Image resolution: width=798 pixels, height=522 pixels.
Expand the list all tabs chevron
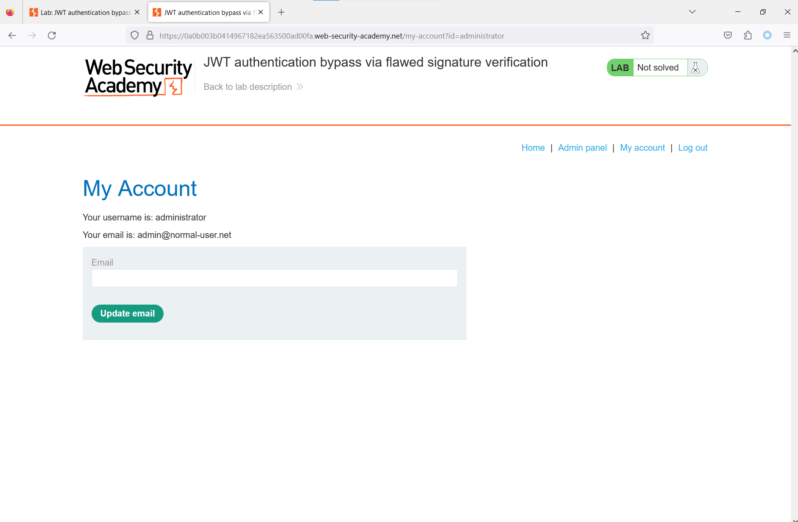click(692, 12)
